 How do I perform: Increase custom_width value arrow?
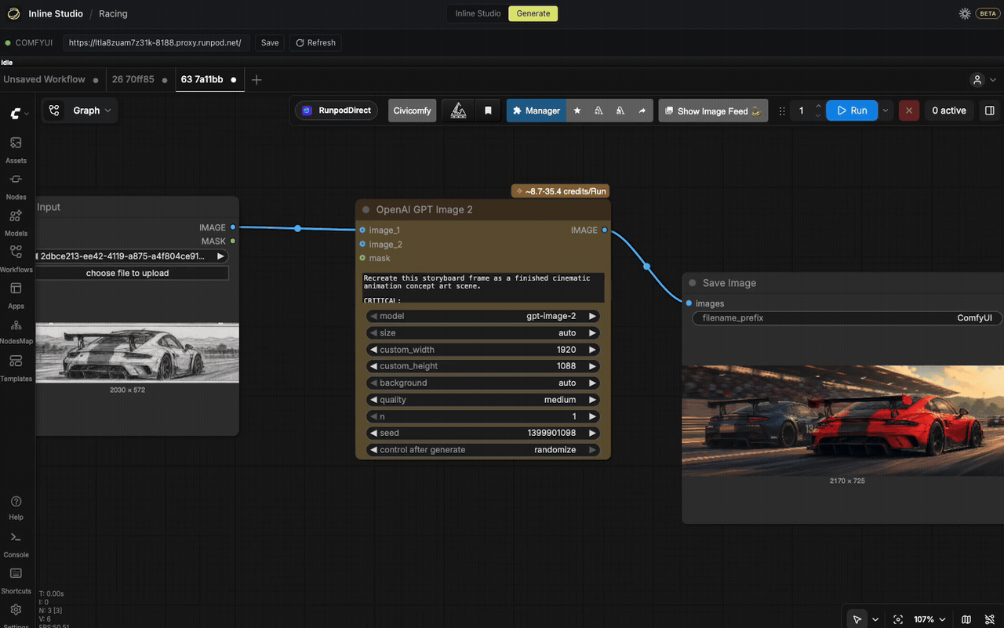point(592,350)
